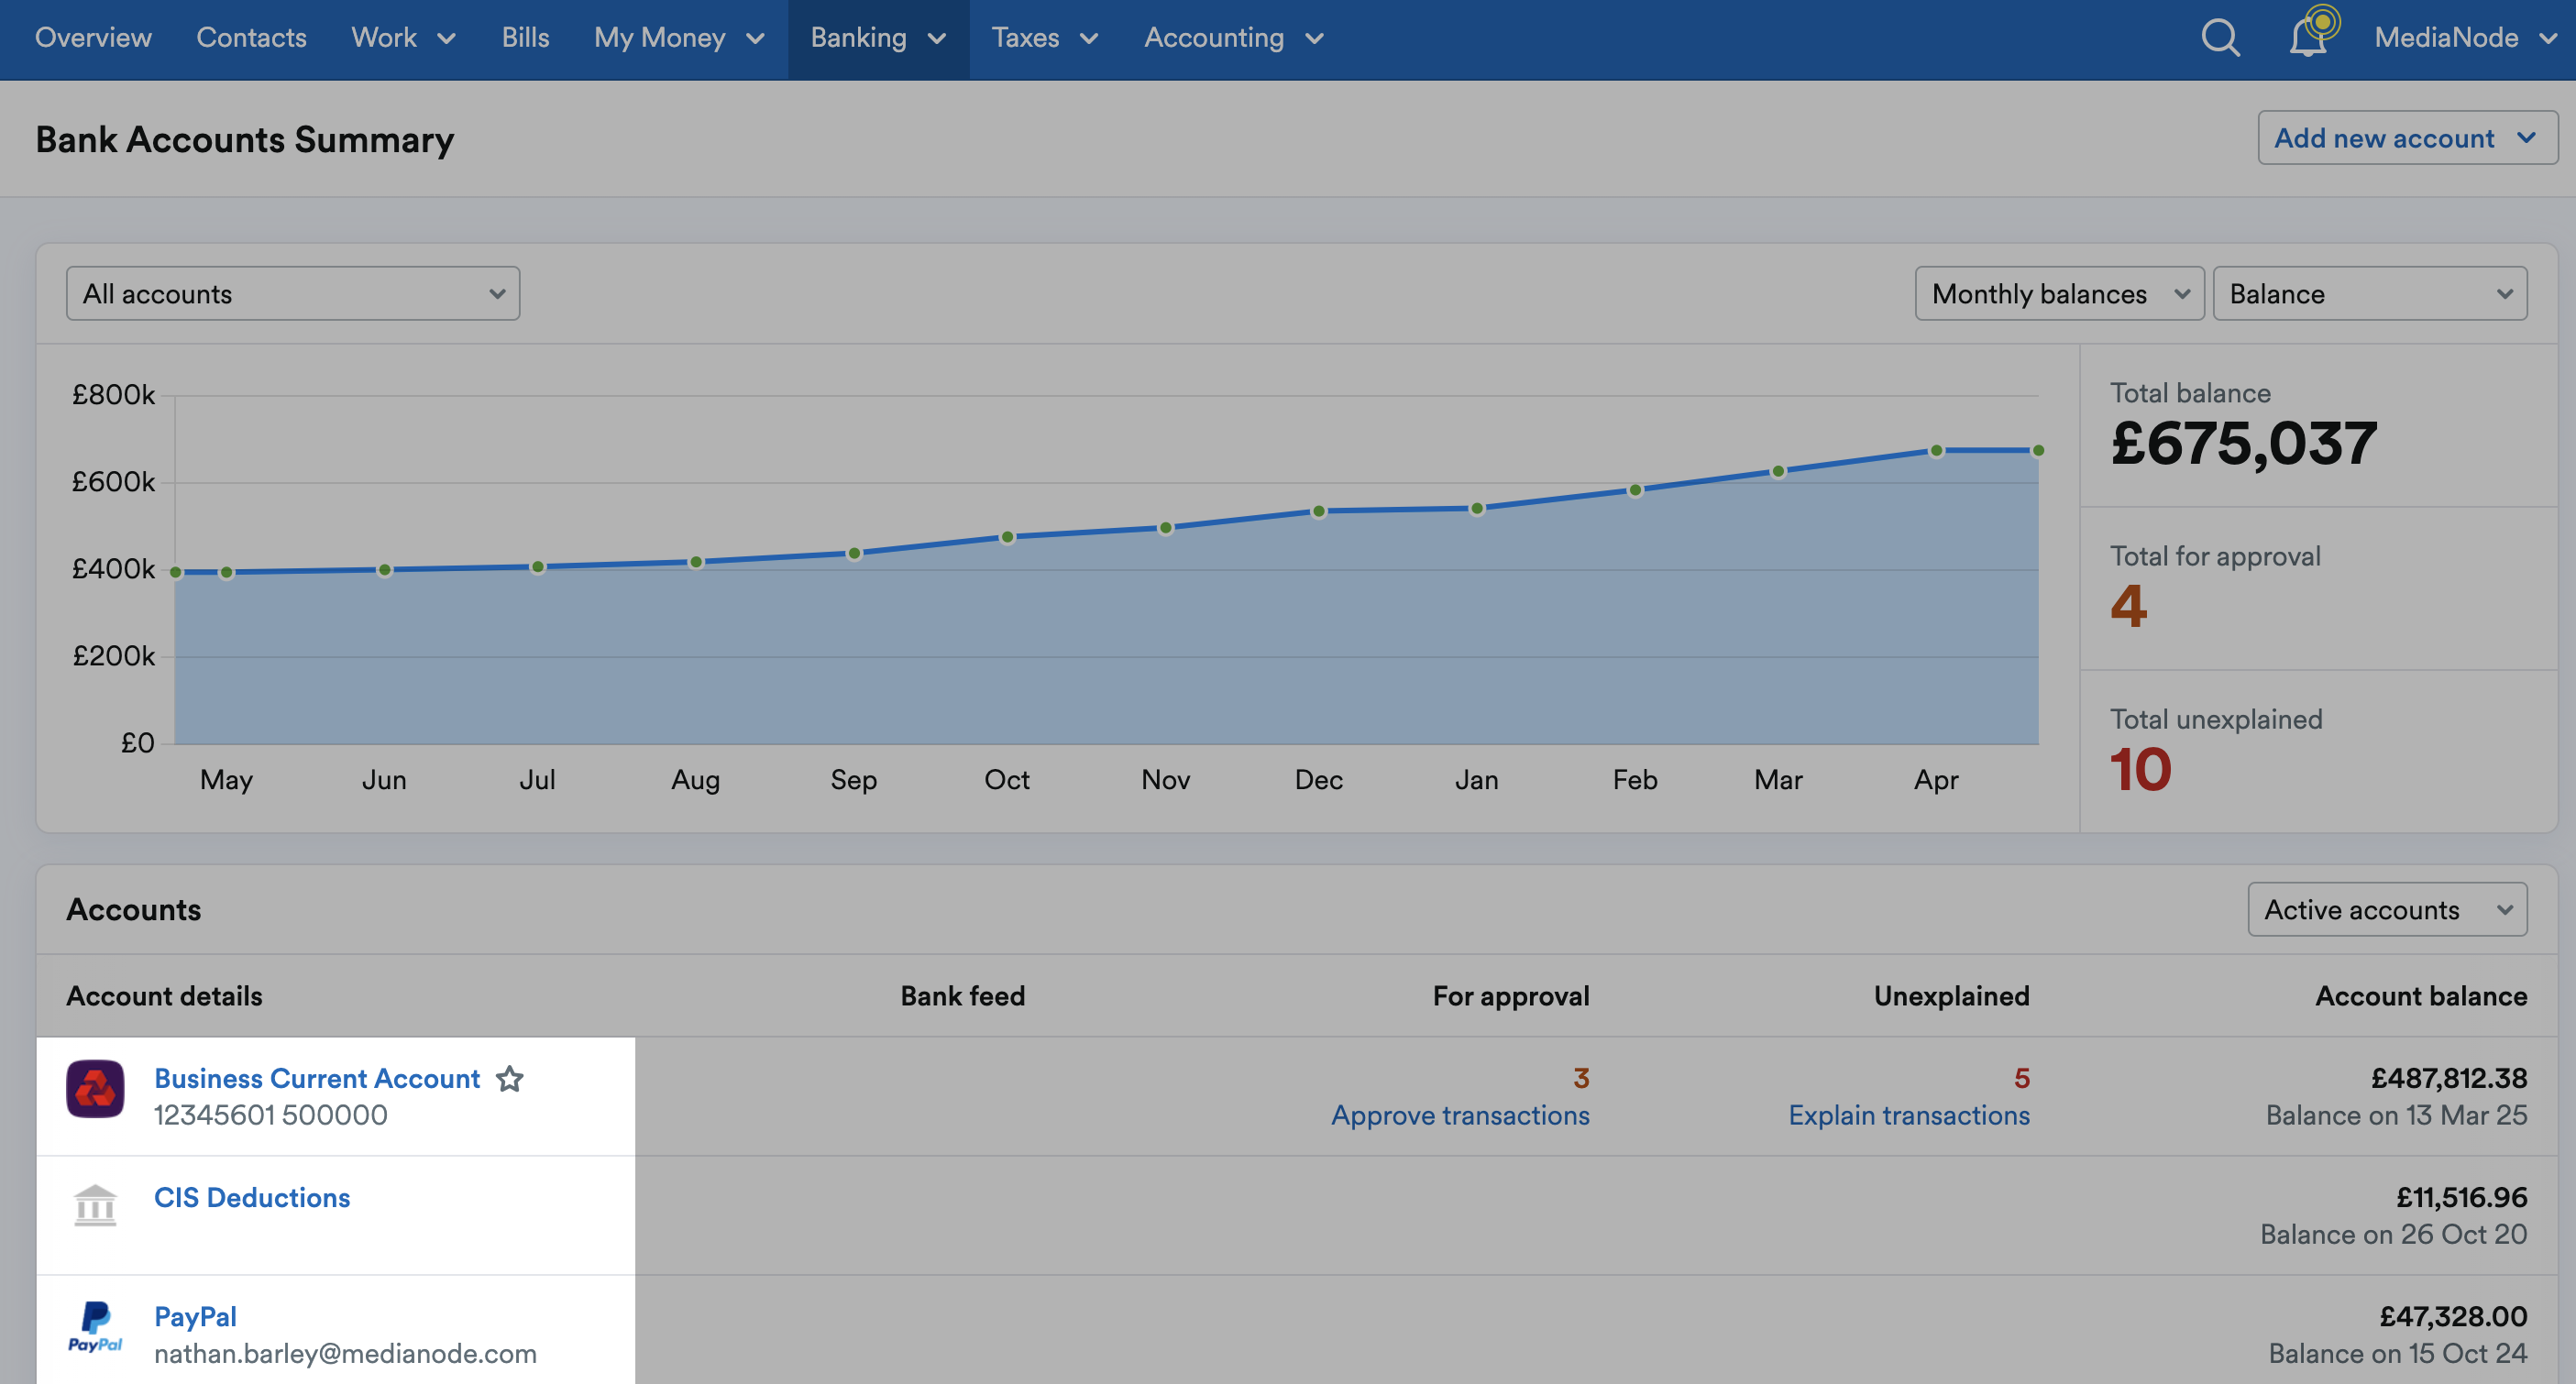This screenshot has height=1384, width=2576.
Task: Click Approve transactions link
Action: pyautogui.click(x=1460, y=1116)
